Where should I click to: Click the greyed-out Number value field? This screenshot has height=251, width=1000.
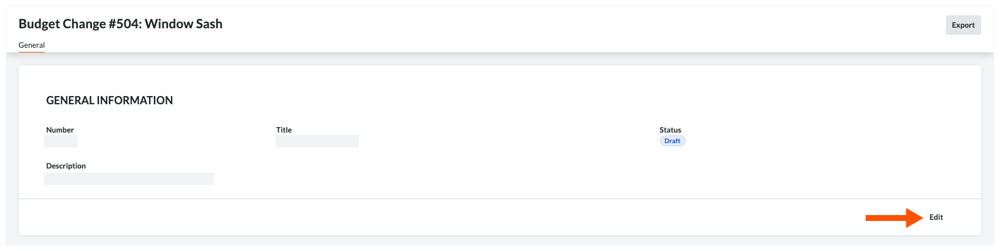61,141
